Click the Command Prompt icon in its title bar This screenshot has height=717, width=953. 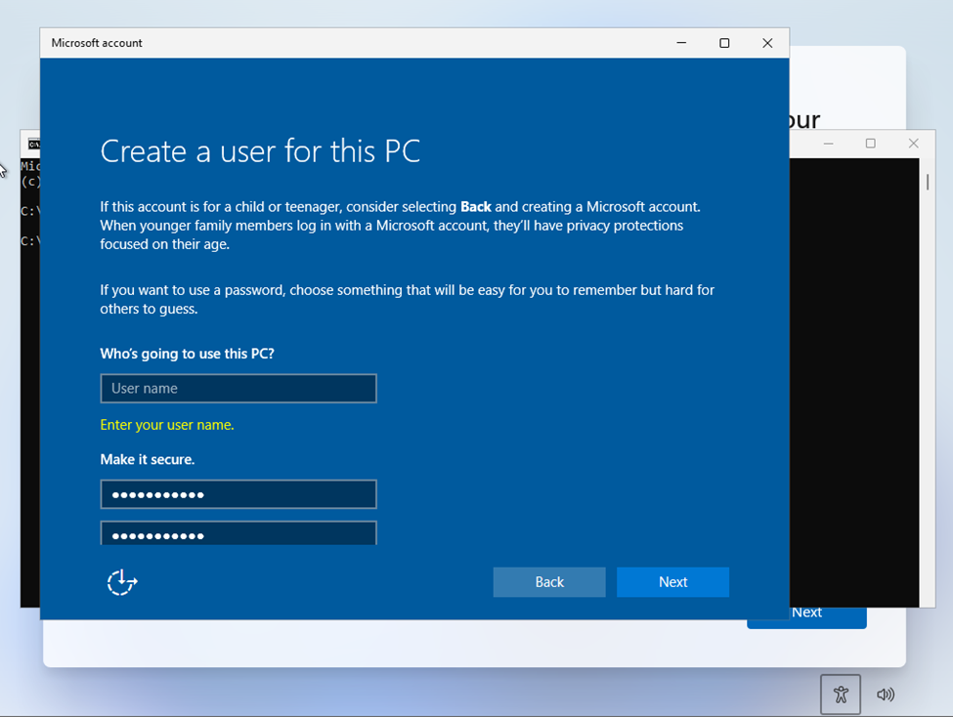[33, 144]
